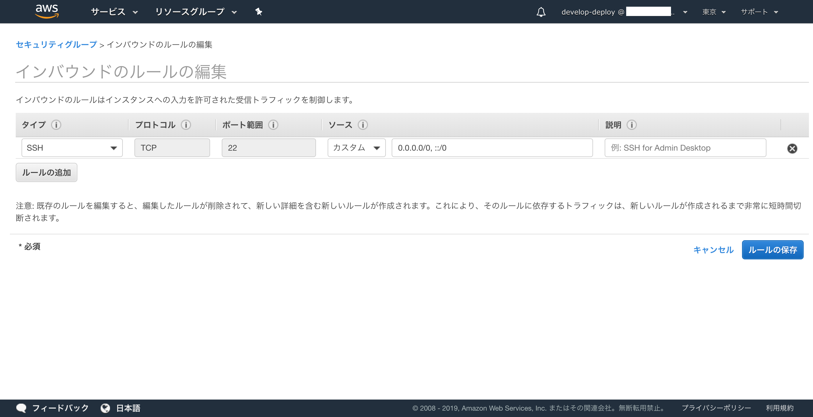Open the notifications bell icon
The width and height of the screenshot is (813, 417).
(541, 12)
